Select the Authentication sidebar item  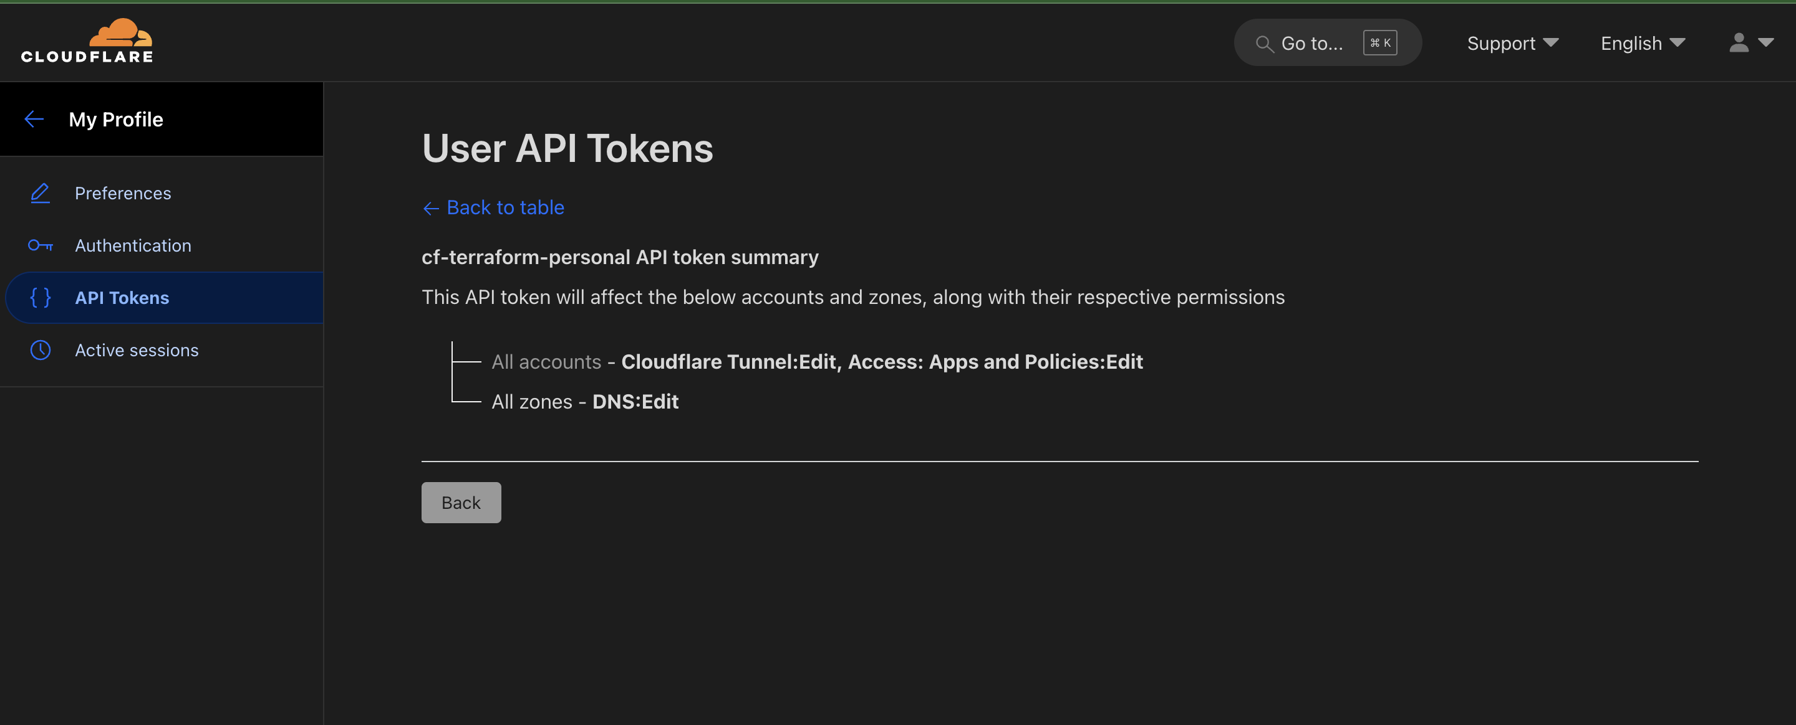pos(133,245)
